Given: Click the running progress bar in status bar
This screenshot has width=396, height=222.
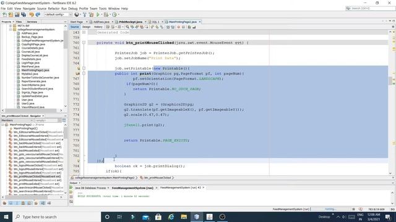Looking at the screenshot, I should [330, 209].
